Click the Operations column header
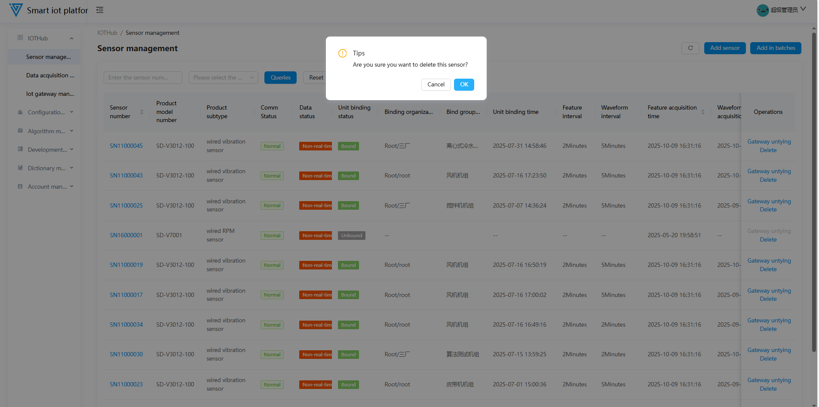This screenshot has width=819, height=407. click(768, 112)
